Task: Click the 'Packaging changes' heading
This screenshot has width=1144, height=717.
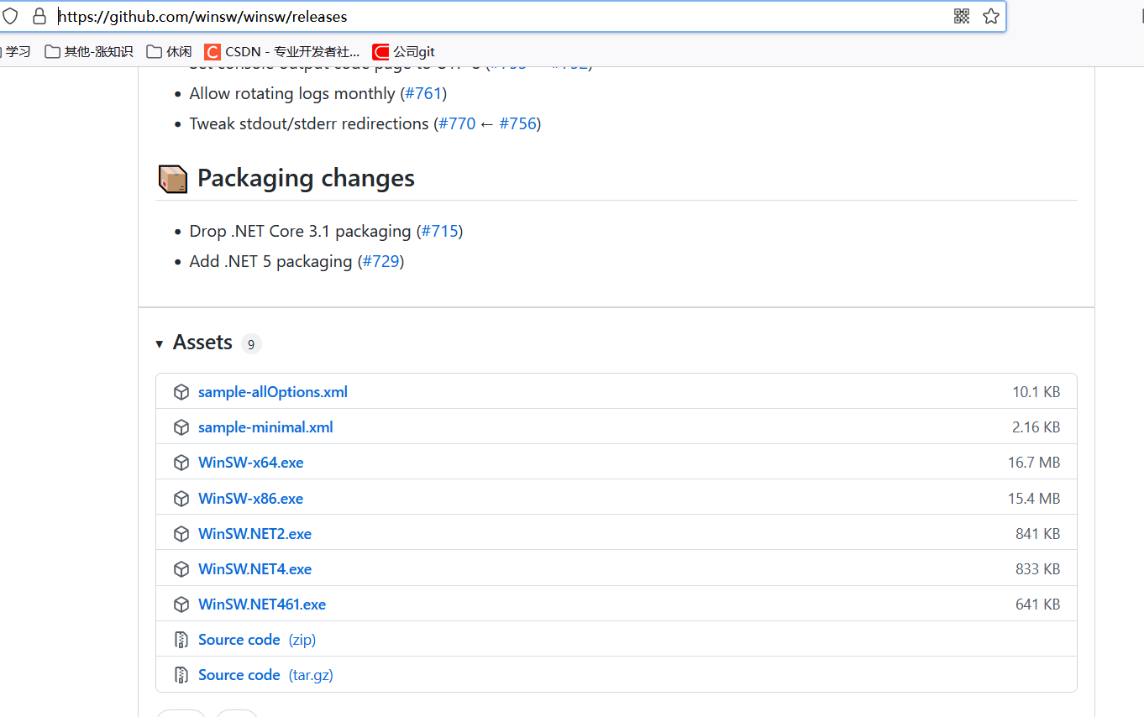Action: [x=306, y=178]
